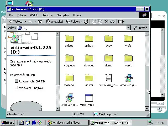Click the Copy To toolbar icon
The image size is (168, 126).
click(x=100, y=22)
